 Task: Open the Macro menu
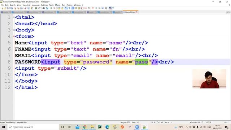click(x=58, y=5)
